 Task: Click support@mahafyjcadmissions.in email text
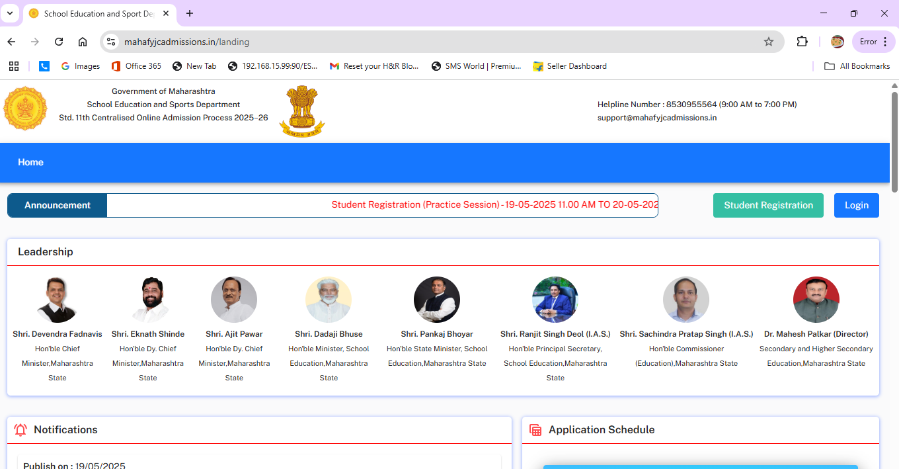point(657,118)
